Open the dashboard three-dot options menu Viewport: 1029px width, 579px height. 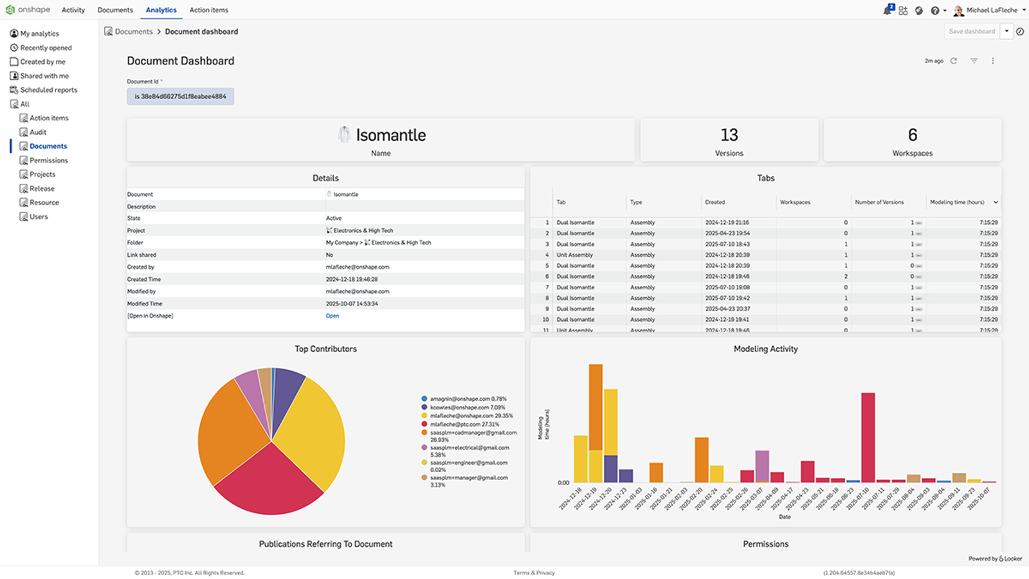(x=993, y=60)
